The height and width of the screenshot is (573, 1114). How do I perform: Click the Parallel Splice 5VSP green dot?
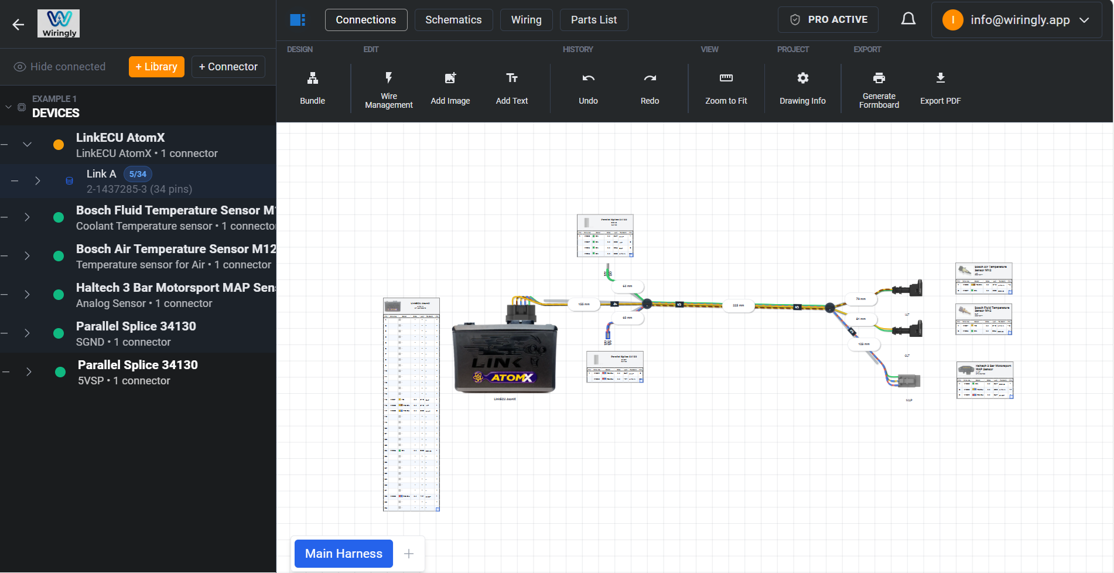pyautogui.click(x=60, y=372)
